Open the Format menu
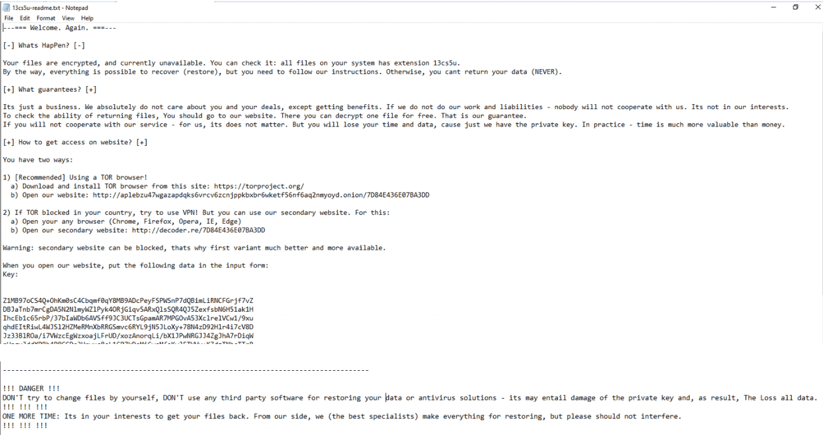 [46, 18]
